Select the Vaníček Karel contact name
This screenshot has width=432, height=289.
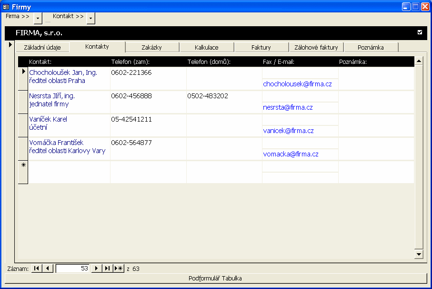[48, 119]
